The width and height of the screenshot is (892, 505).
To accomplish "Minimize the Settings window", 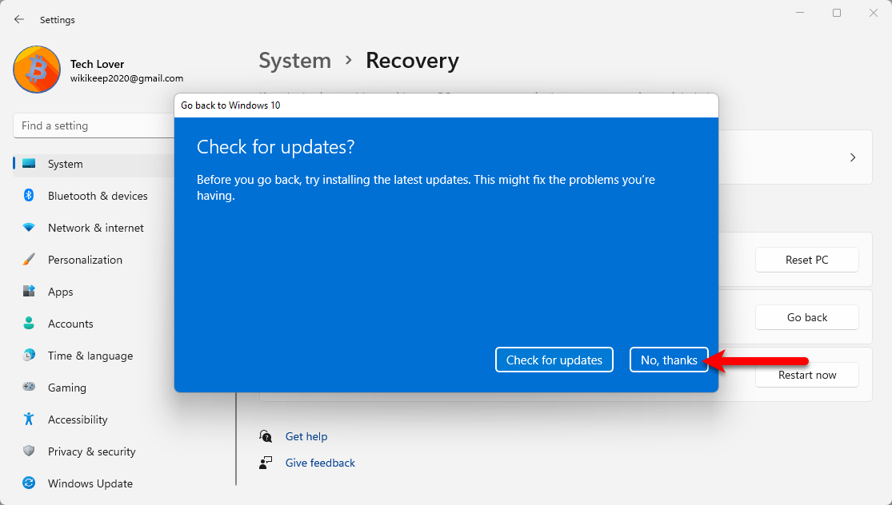I will point(800,13).
